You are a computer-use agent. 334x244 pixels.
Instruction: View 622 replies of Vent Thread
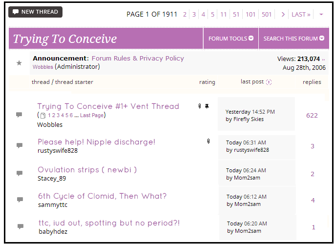[x=312, y=115]
